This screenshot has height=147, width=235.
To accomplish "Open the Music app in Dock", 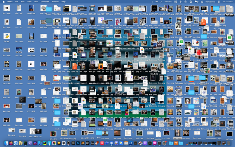I will (102, 143).
